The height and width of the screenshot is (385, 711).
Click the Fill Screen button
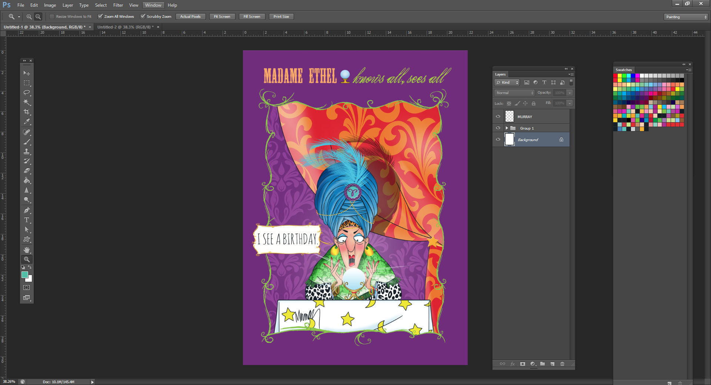point(252,17)
